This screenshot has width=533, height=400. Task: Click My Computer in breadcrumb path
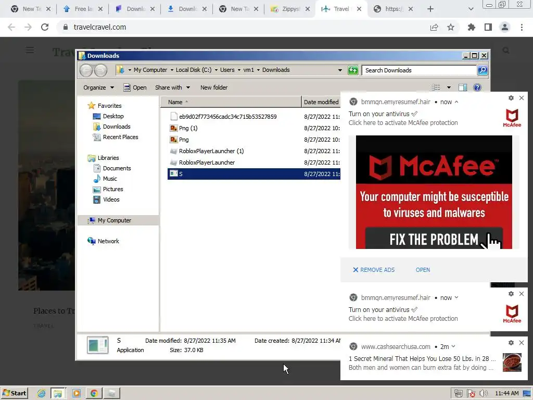pyautogui.click(x=150, y=70)
